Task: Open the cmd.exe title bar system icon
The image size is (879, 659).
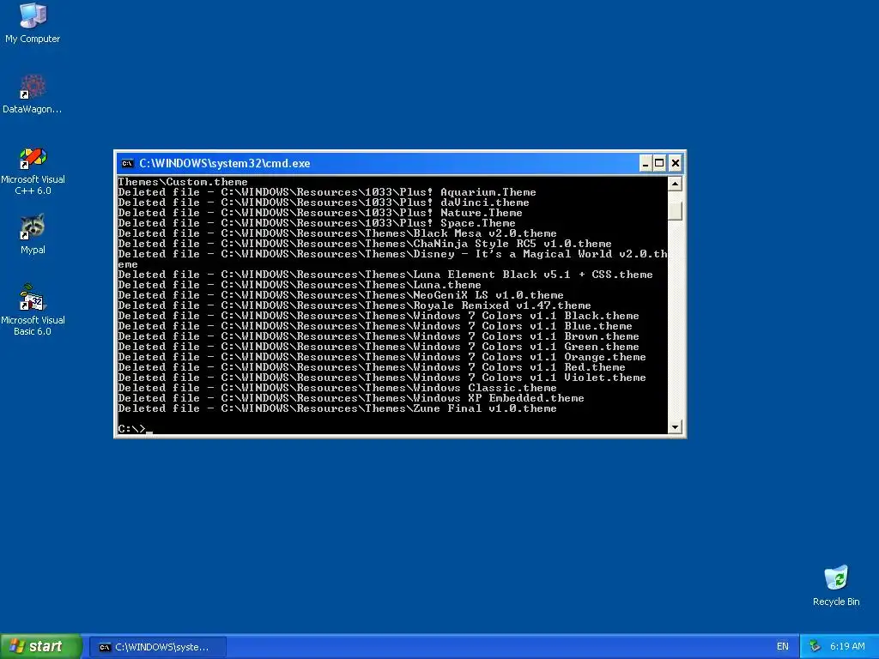Action: coord(127,164)
